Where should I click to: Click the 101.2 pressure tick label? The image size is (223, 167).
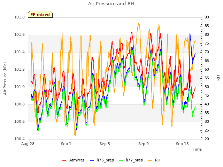[20, 70]
